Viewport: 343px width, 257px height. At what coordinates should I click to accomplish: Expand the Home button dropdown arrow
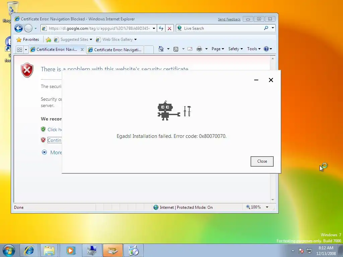[168, 49]
